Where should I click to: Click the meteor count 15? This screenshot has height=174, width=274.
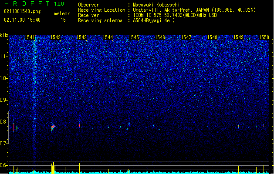point(63,20)
